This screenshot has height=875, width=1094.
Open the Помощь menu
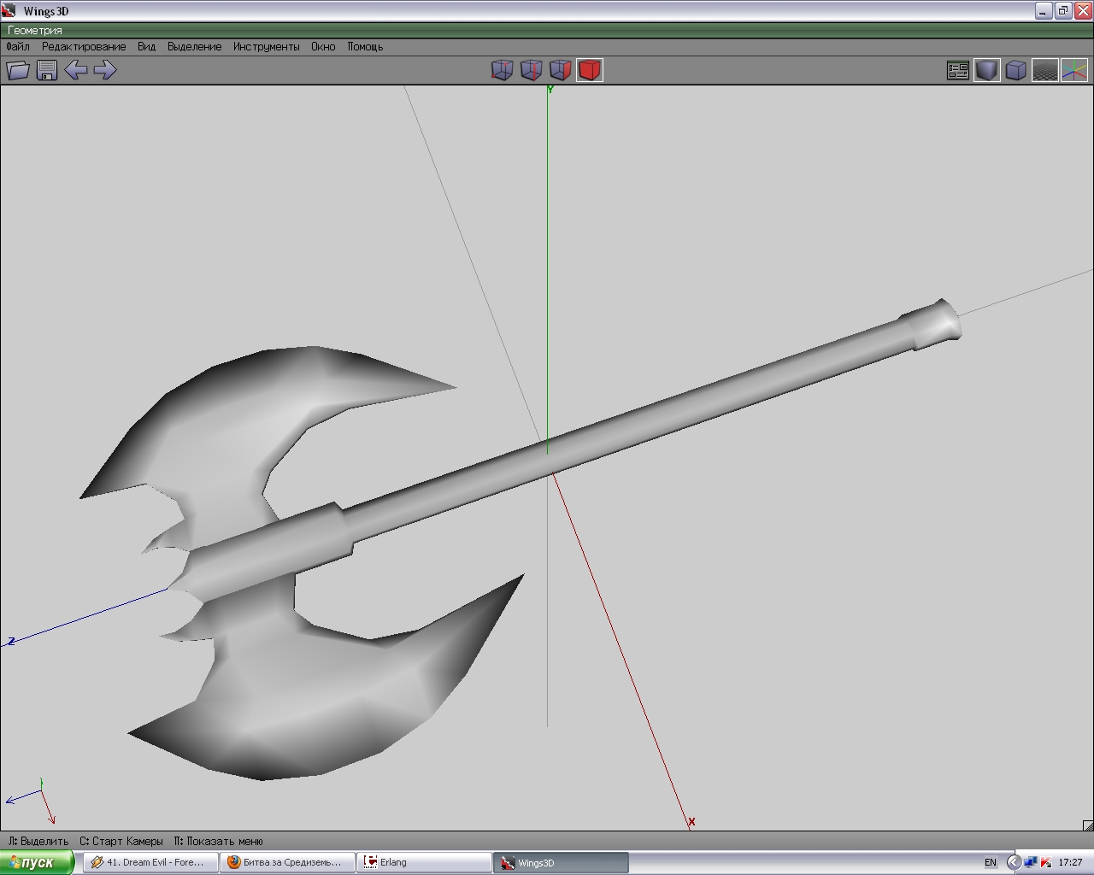click(365, 46)
